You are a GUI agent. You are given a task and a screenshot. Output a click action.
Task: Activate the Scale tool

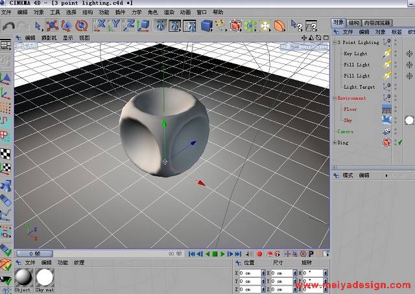(66, 26)
